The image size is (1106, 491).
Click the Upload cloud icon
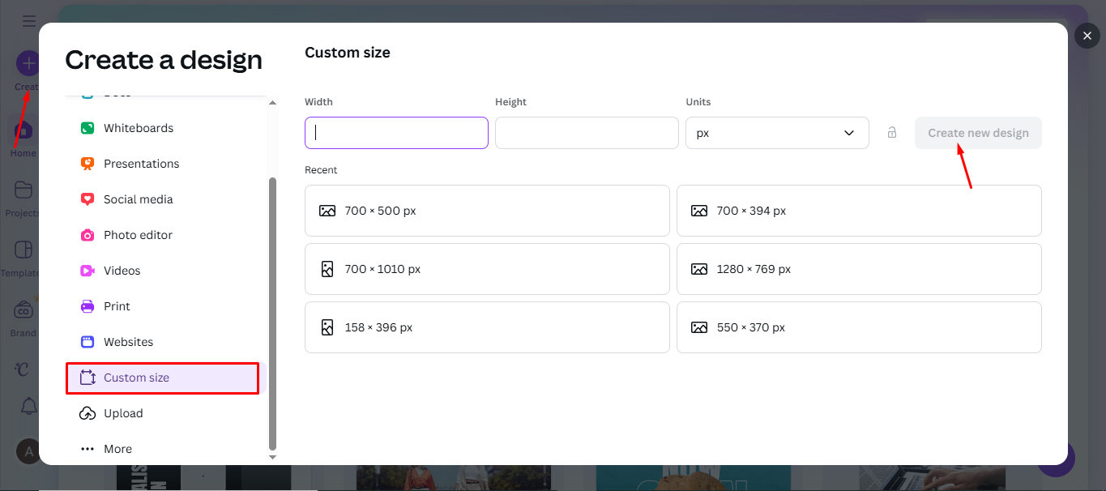(86, 412)
